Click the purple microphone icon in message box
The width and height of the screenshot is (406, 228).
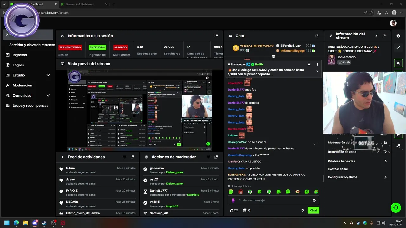[x=233, y=200]
